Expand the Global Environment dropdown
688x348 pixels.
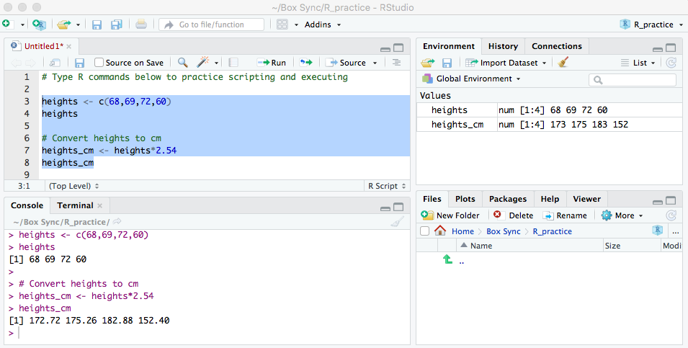click(471, 79)
